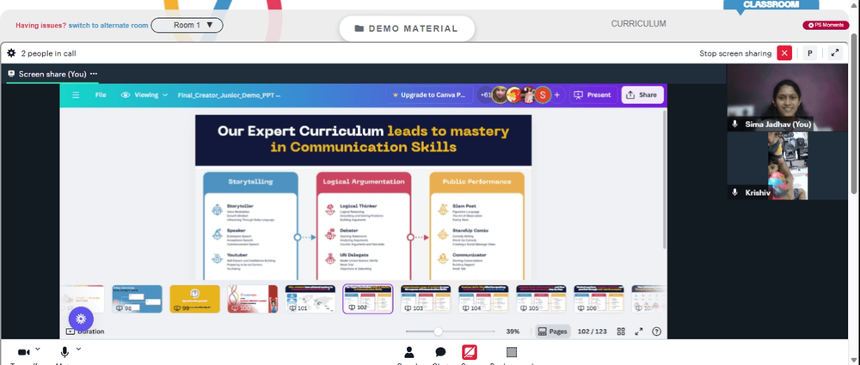Open the People panel icon

(409, 352)
